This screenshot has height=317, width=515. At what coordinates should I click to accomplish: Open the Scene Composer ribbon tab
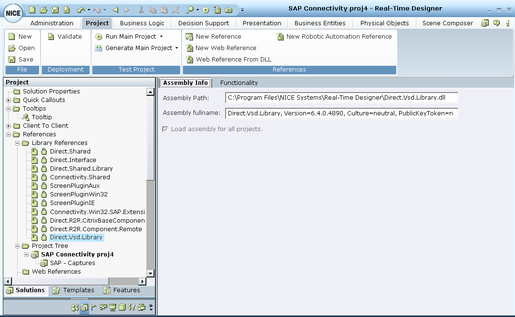(x=448, y=23)
